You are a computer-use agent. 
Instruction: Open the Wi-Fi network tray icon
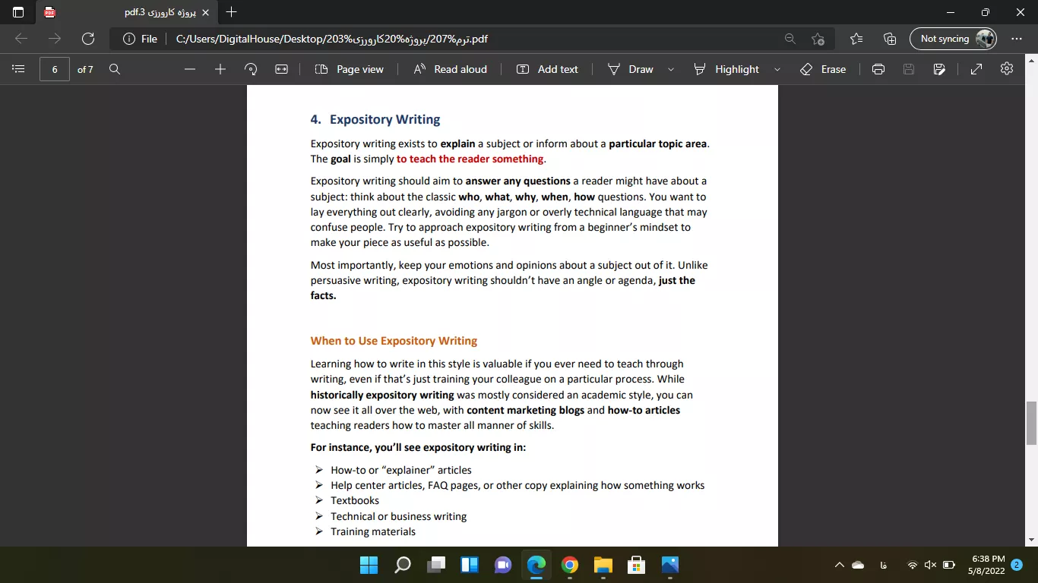tap(913, 565)
